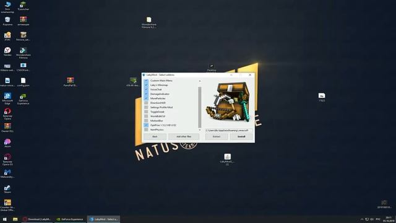Viewport: 396px width, 223px height.
Task: Open the Windows Start menu
Action: 5,219
